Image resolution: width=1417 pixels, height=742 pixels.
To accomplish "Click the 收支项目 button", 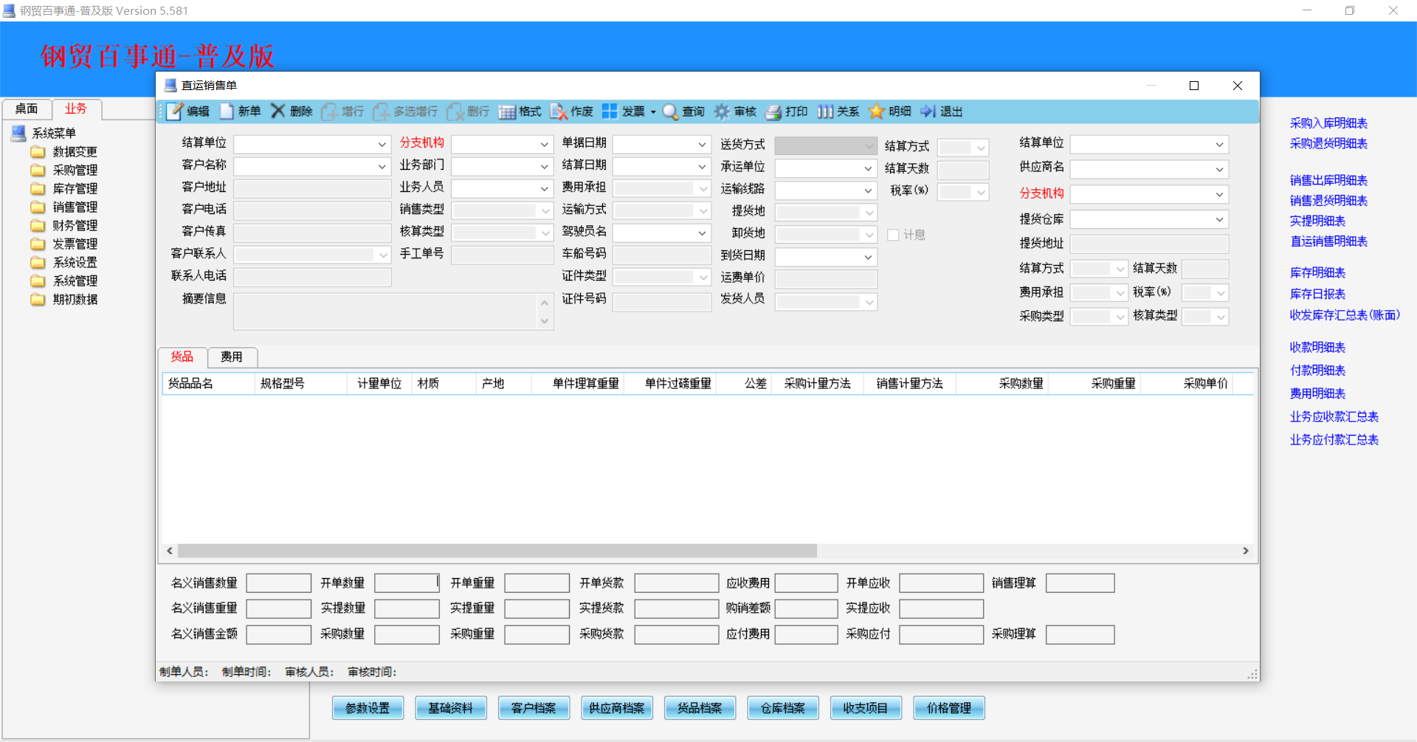I will click(866, 708).
